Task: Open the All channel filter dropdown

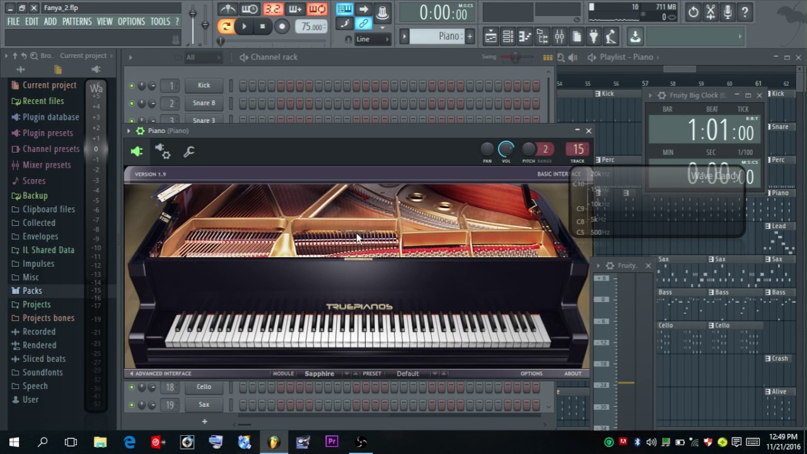Action: [203, 57]
